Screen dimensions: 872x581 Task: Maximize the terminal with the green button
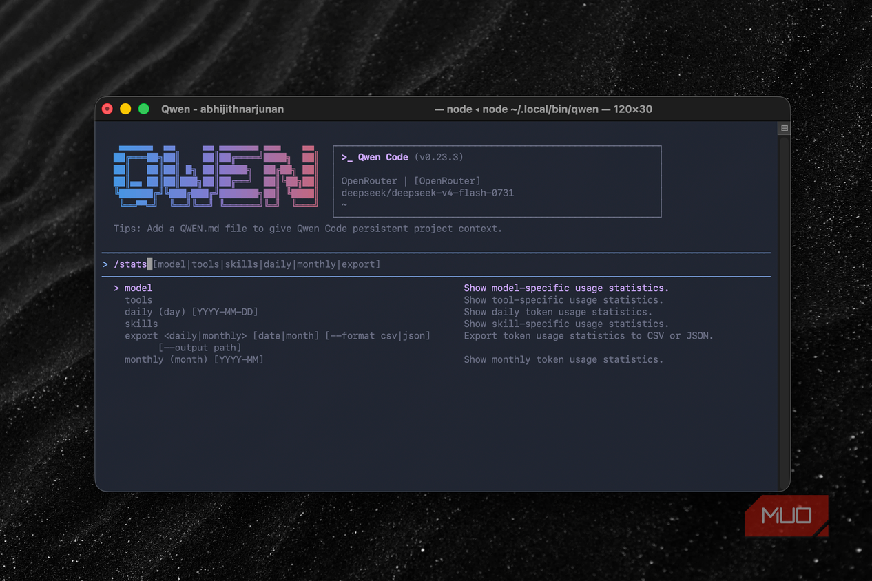144,109
